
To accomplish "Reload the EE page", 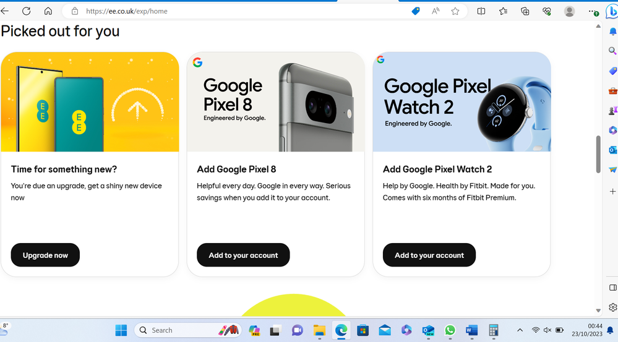I will [27, 11].
